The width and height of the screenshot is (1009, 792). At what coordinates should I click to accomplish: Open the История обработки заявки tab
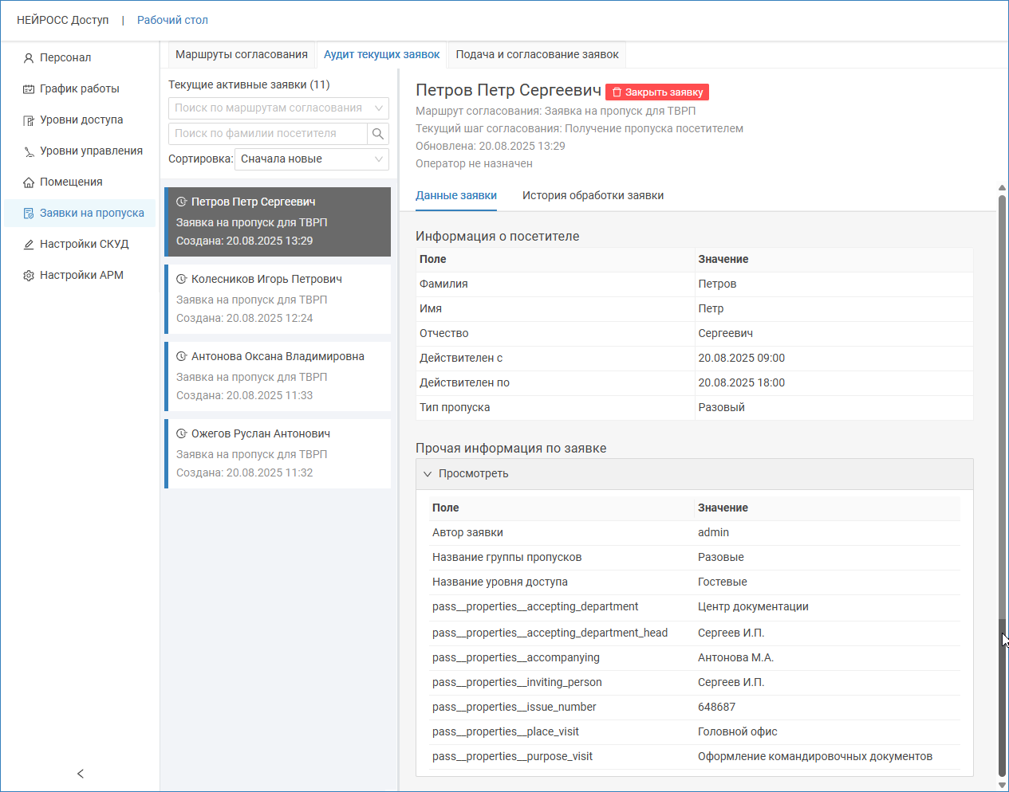593,196
